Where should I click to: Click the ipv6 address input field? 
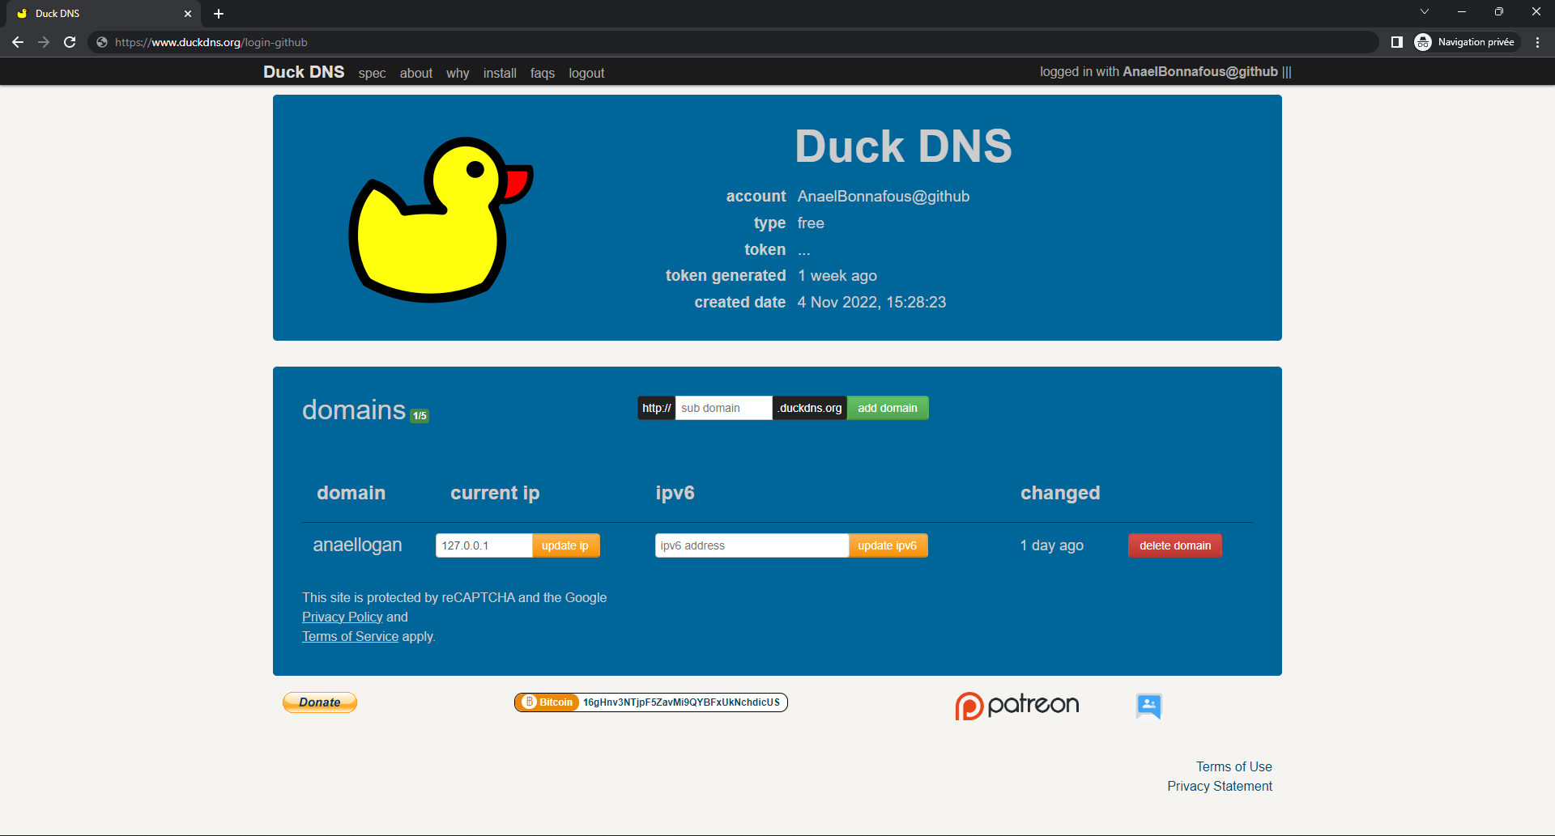click(x=752, y=545)
